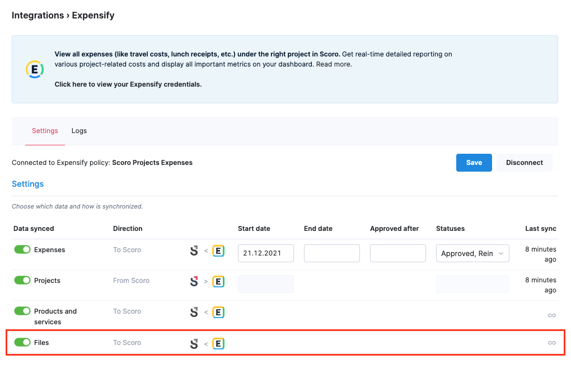
Task: Click 'Scoro Projects Expenses' policy name
Action: (152, 163)
